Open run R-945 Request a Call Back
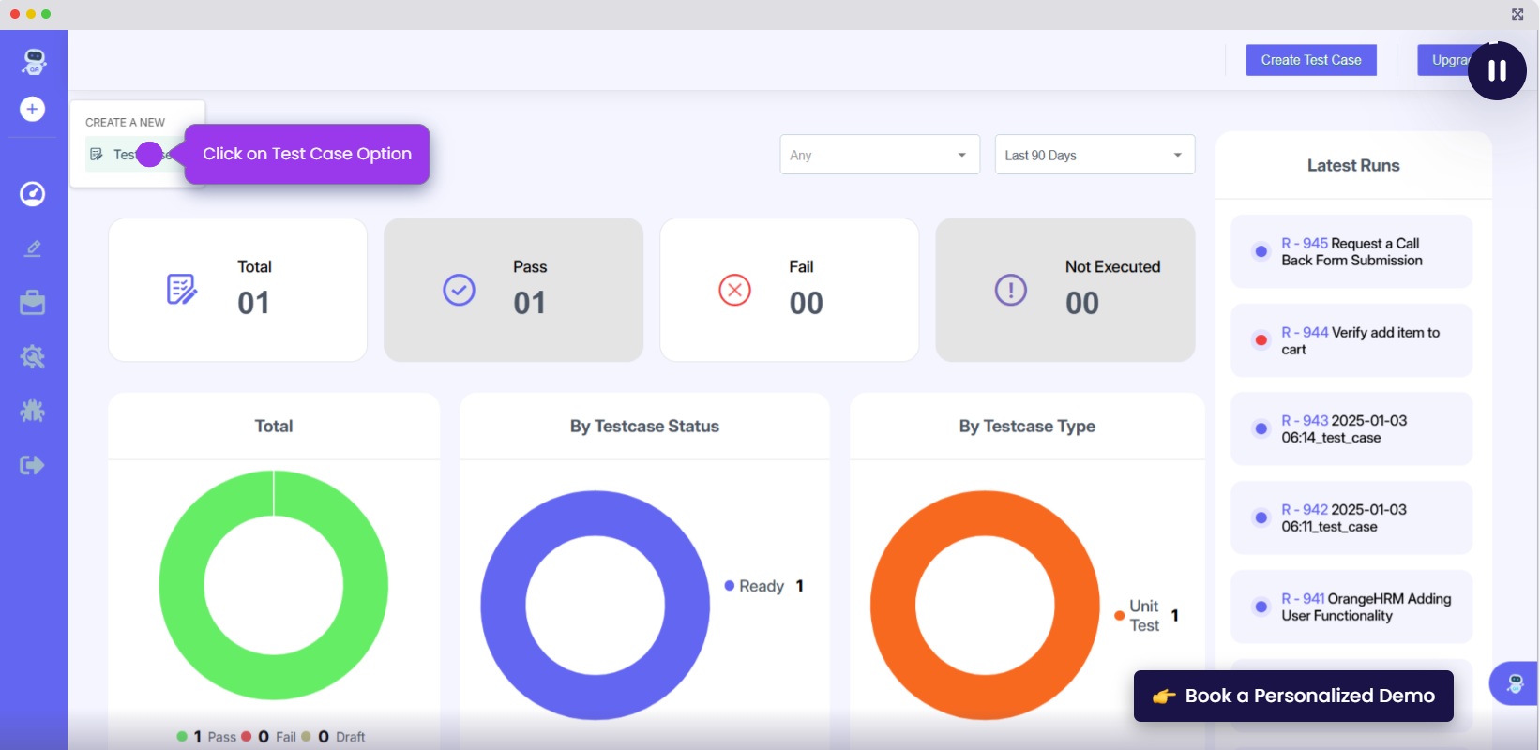Screen dimensions: 1540x750 (x=1351, y=252)
